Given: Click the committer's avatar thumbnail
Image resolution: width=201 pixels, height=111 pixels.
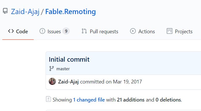Looking at the screenshot, I should 52,81.
